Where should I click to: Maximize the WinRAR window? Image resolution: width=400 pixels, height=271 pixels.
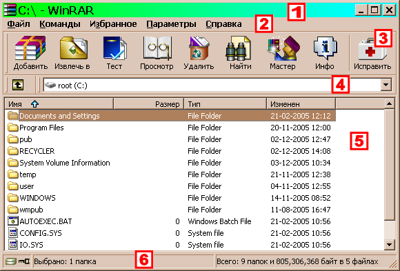click(x=374, y=10)
